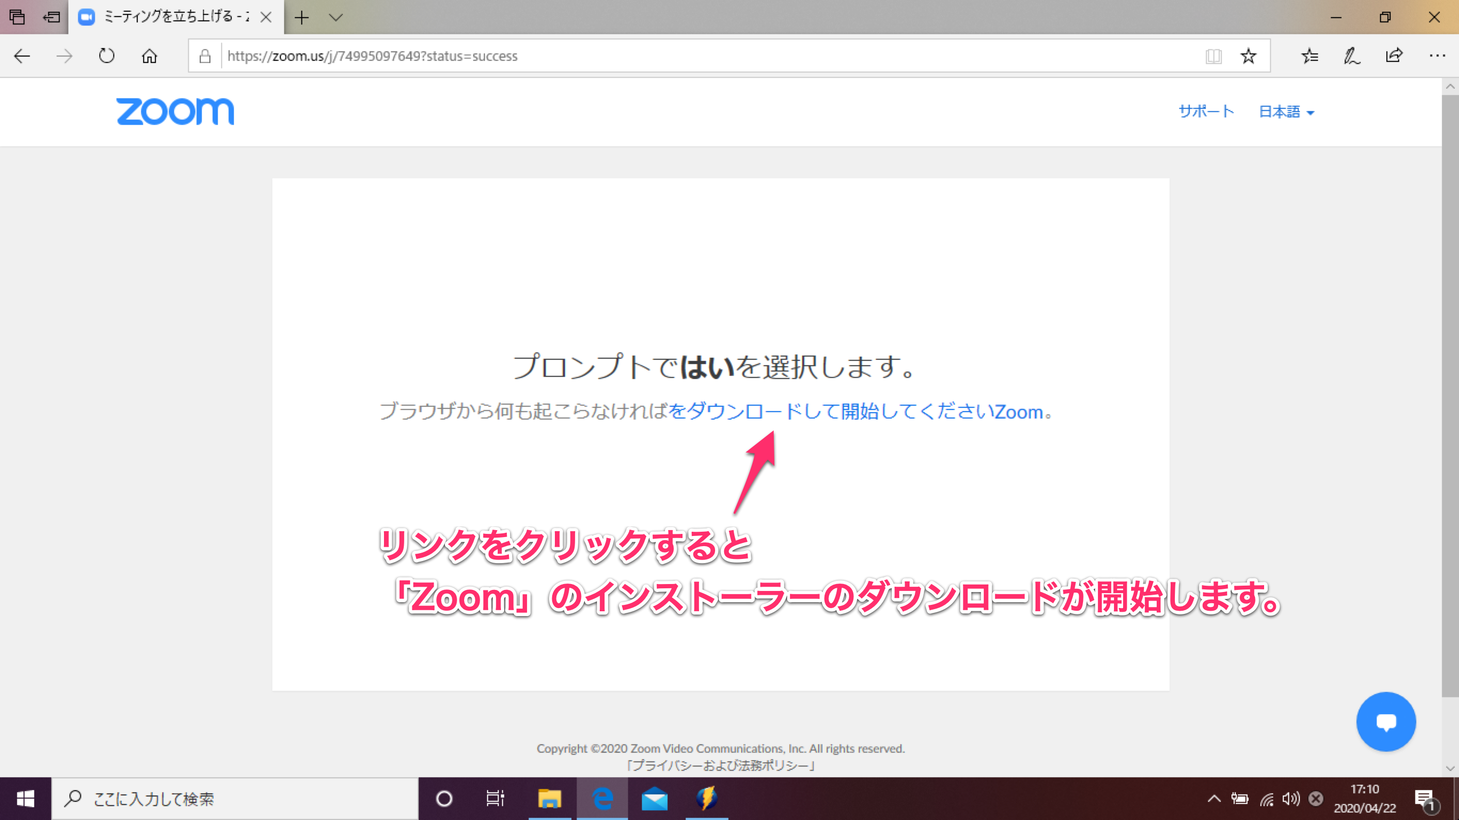Go back to the previous page
Screen dimensions: 1459x820
coord(21,56)
